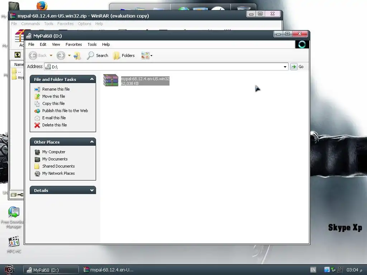
Task: Maximize the MyPal68 (D:) window
Action: (287, 34)
